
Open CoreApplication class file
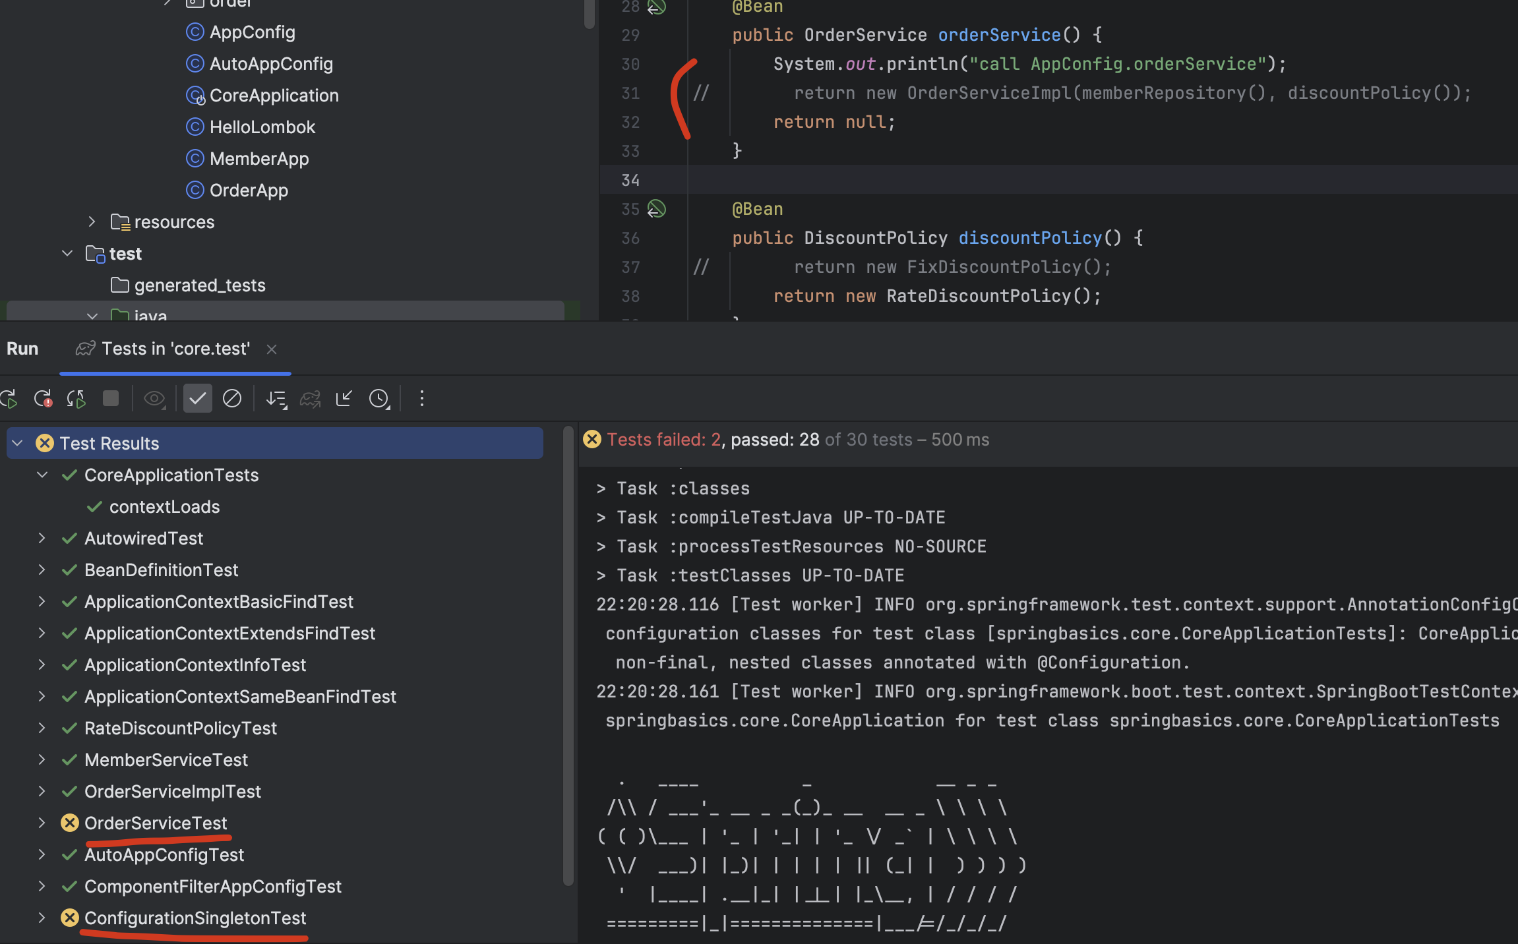click(x=274, y=96)
